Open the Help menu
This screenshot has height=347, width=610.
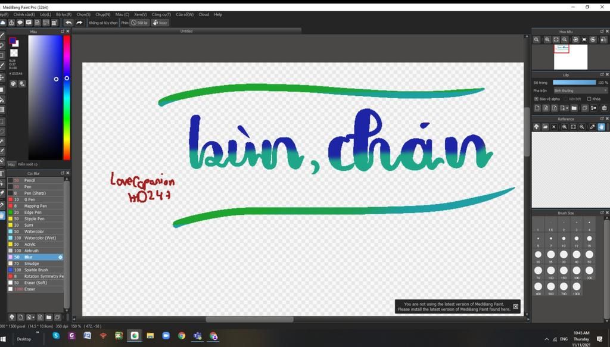pyautogui.click(x=218, y=14)
